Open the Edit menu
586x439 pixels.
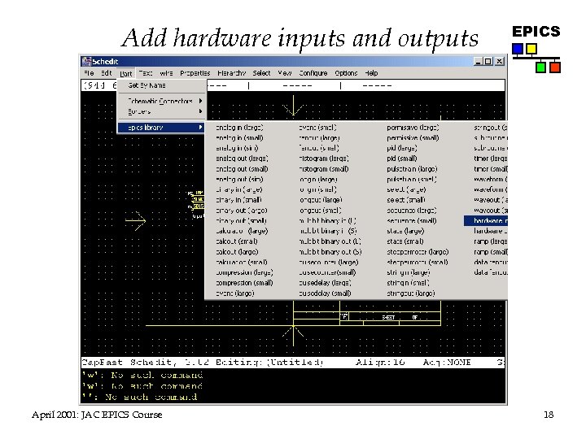107,73
